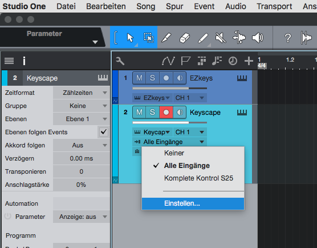Open track list wrench options

(120, 61)
